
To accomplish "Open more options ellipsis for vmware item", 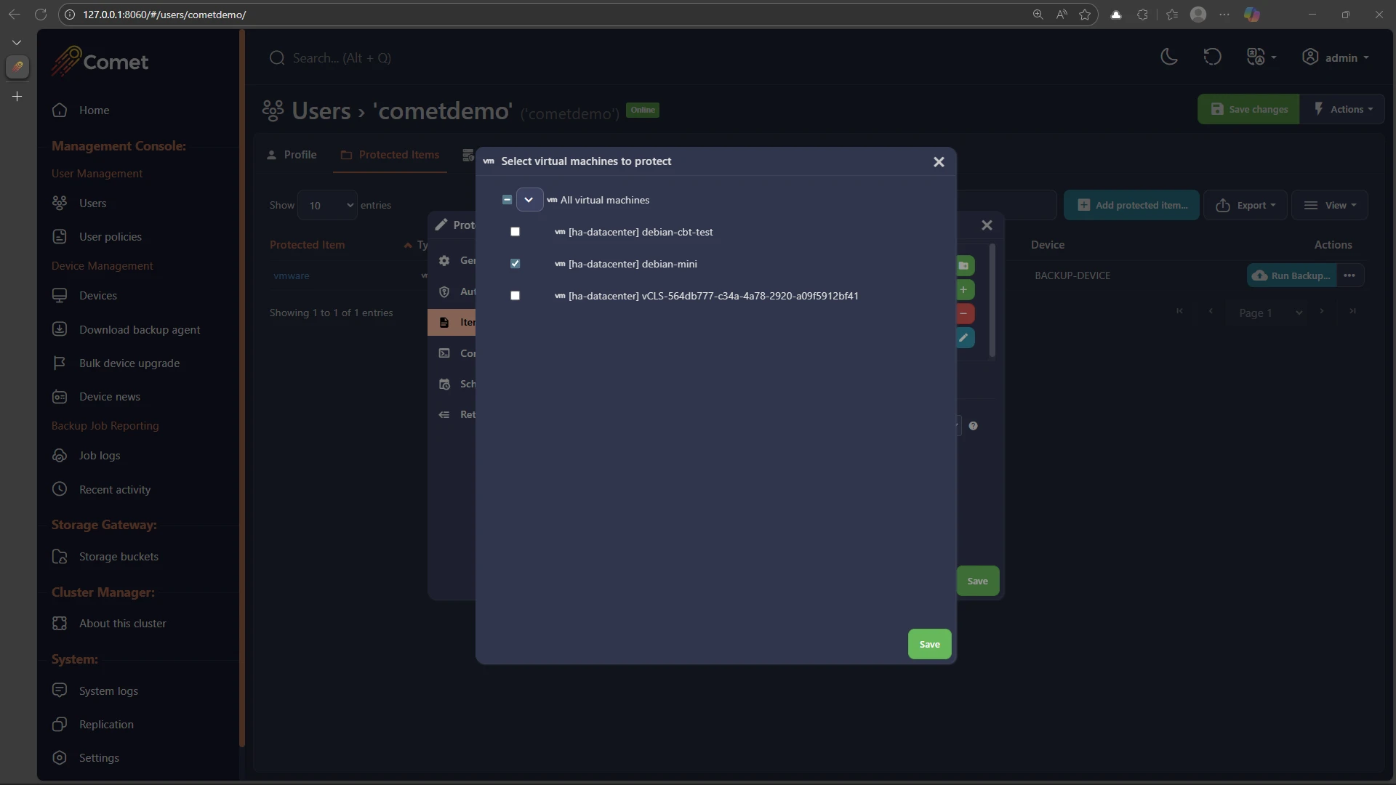I will pos(1349,276).
